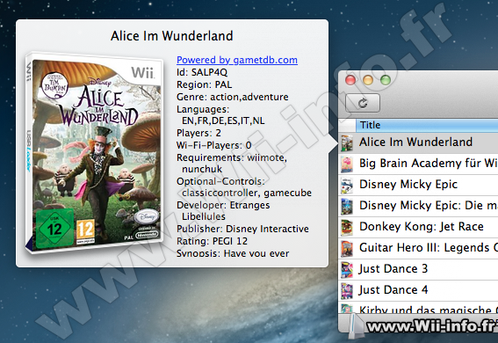Select the Just Dance 4 row
The height and width of the screenshot is (343, 498).
coord(419,290)
